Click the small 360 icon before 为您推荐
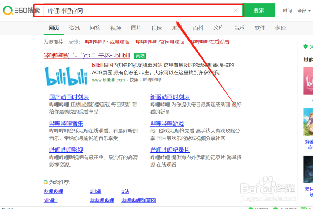Viewport: 313px width, 209px height. point(45,182)
